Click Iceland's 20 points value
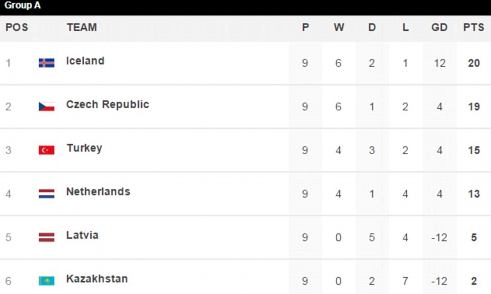 (474, 63)
